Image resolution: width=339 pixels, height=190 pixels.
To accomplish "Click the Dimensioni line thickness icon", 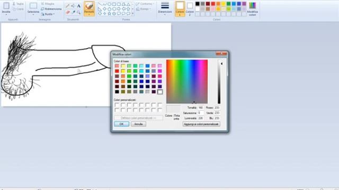I will 165,5.
